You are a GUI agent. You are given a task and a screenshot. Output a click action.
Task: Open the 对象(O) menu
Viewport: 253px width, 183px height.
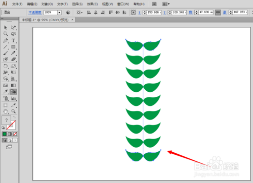(47, 4)
